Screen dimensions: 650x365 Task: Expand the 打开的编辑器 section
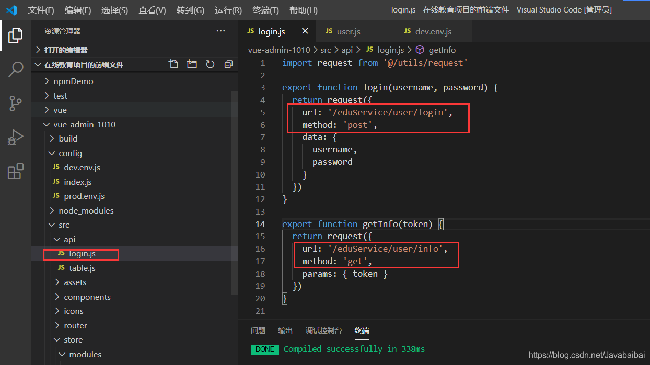point(38,50)
